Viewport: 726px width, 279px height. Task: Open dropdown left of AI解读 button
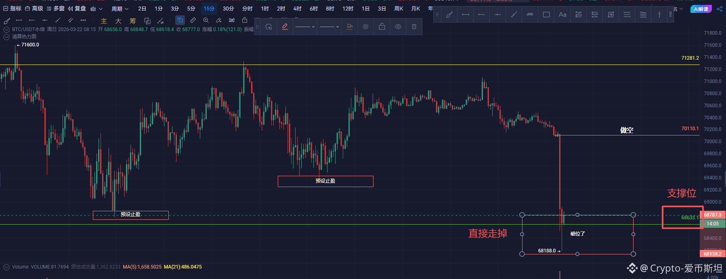pos(681,9)
